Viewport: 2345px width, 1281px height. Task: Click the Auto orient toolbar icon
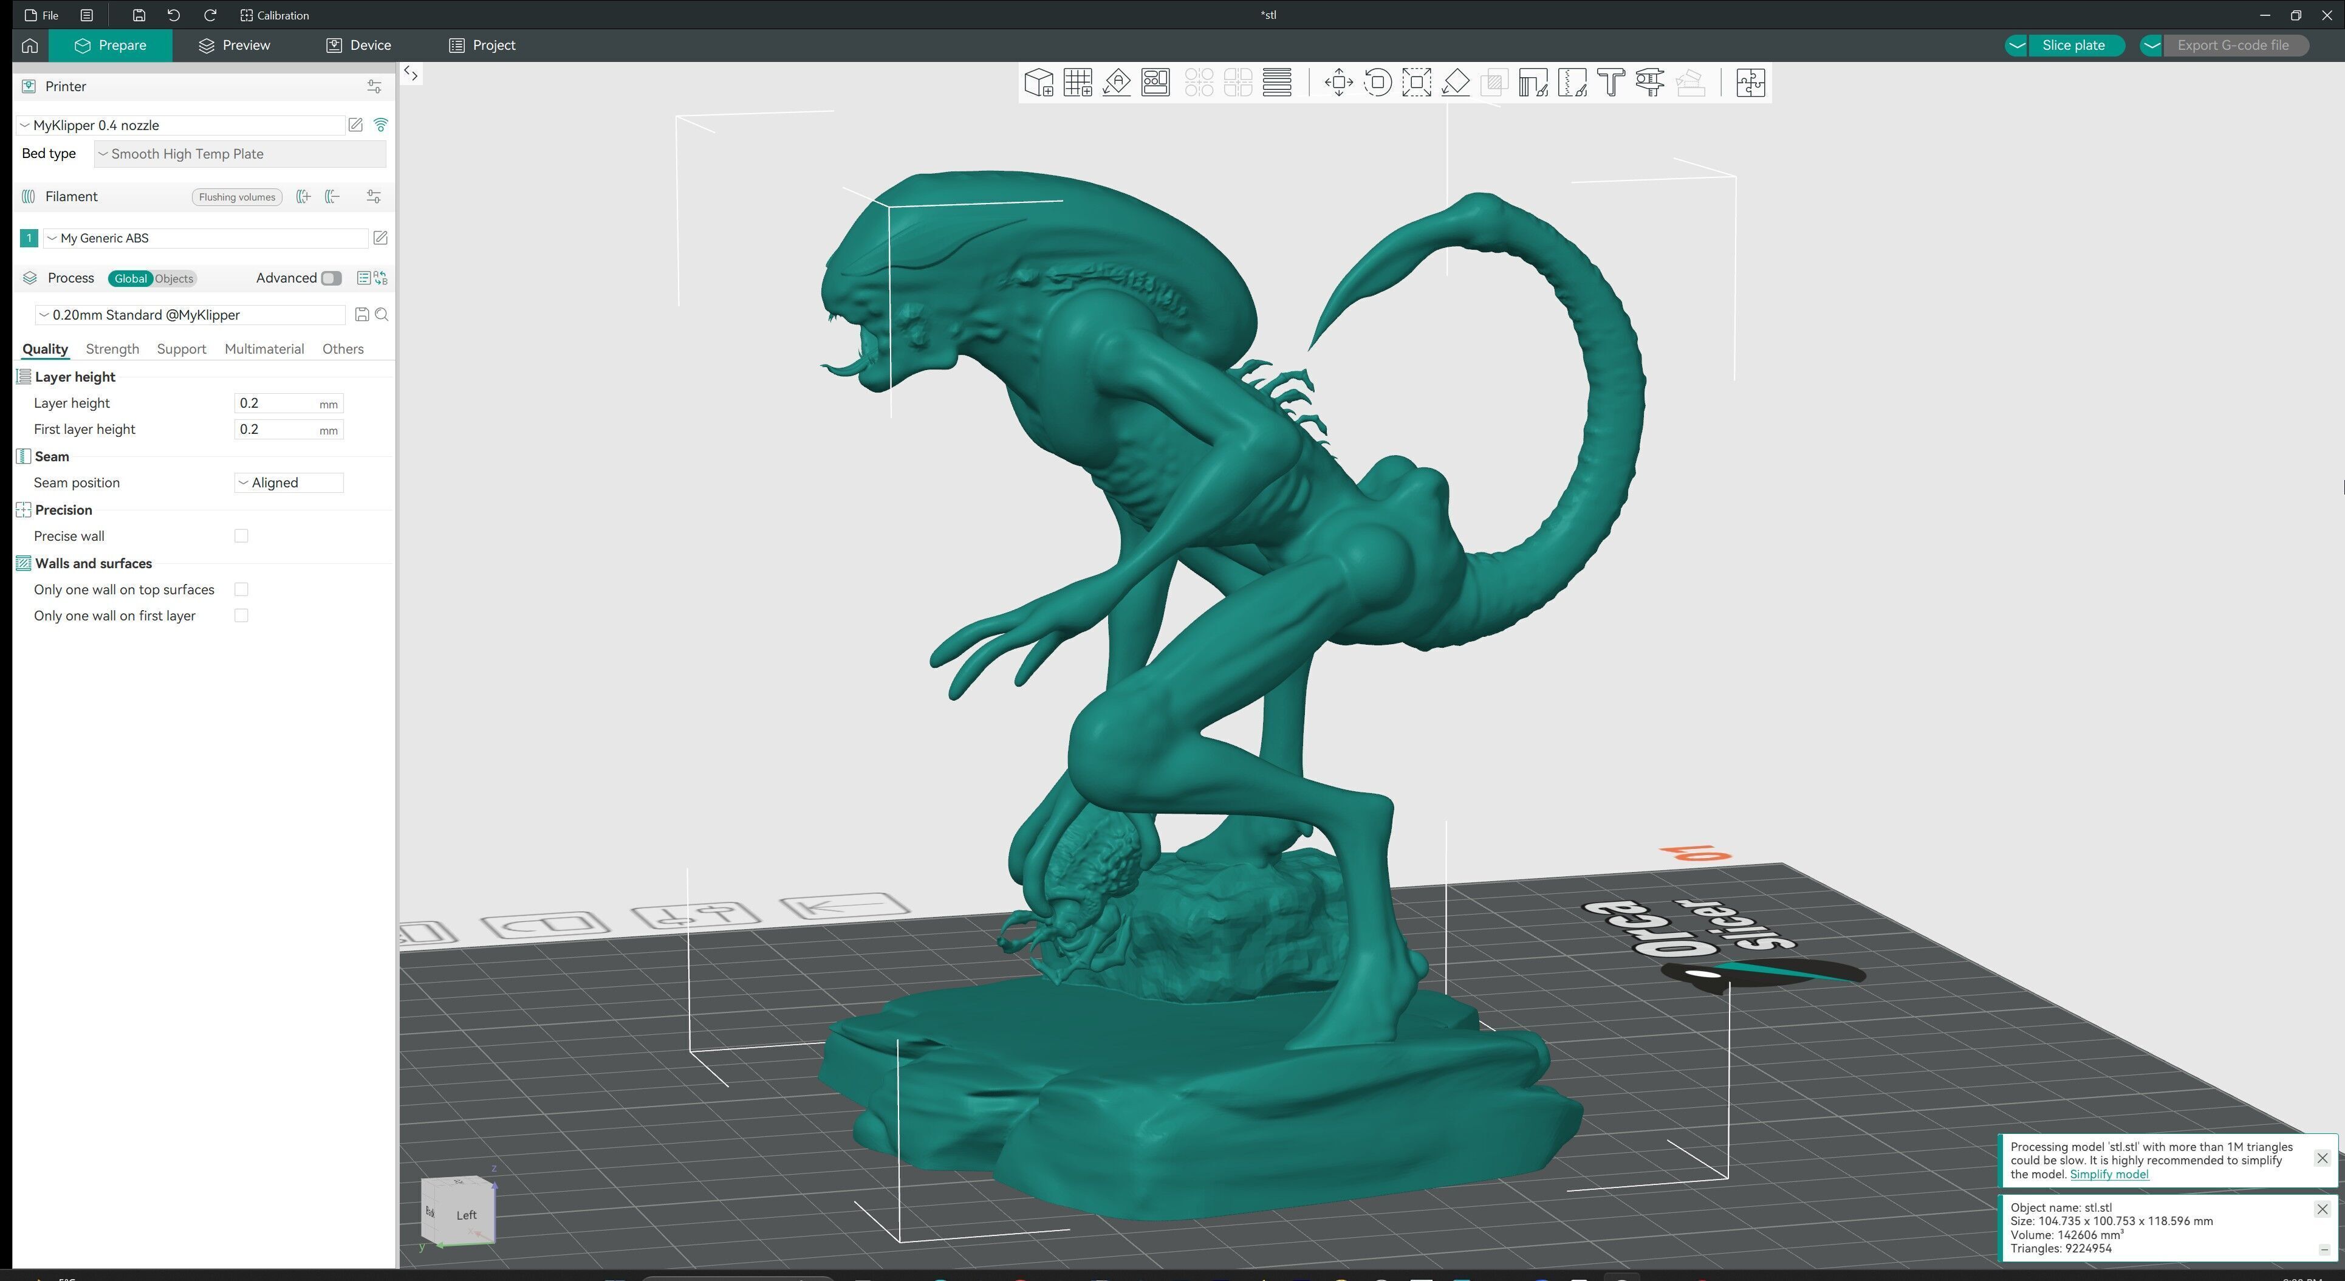pyautogui.click(x=1117, y=83)
